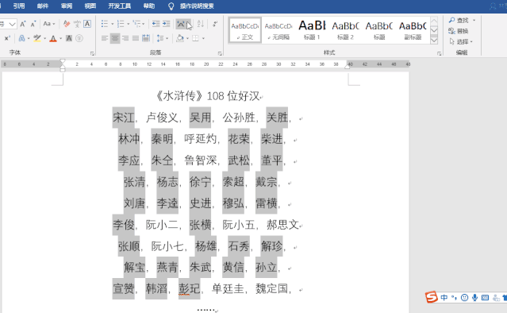
Task: Open the phonetic guide (拼音) tool
Action: point(77,24)
